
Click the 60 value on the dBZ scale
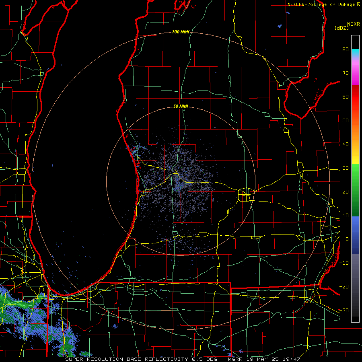(x=346, y=97)
